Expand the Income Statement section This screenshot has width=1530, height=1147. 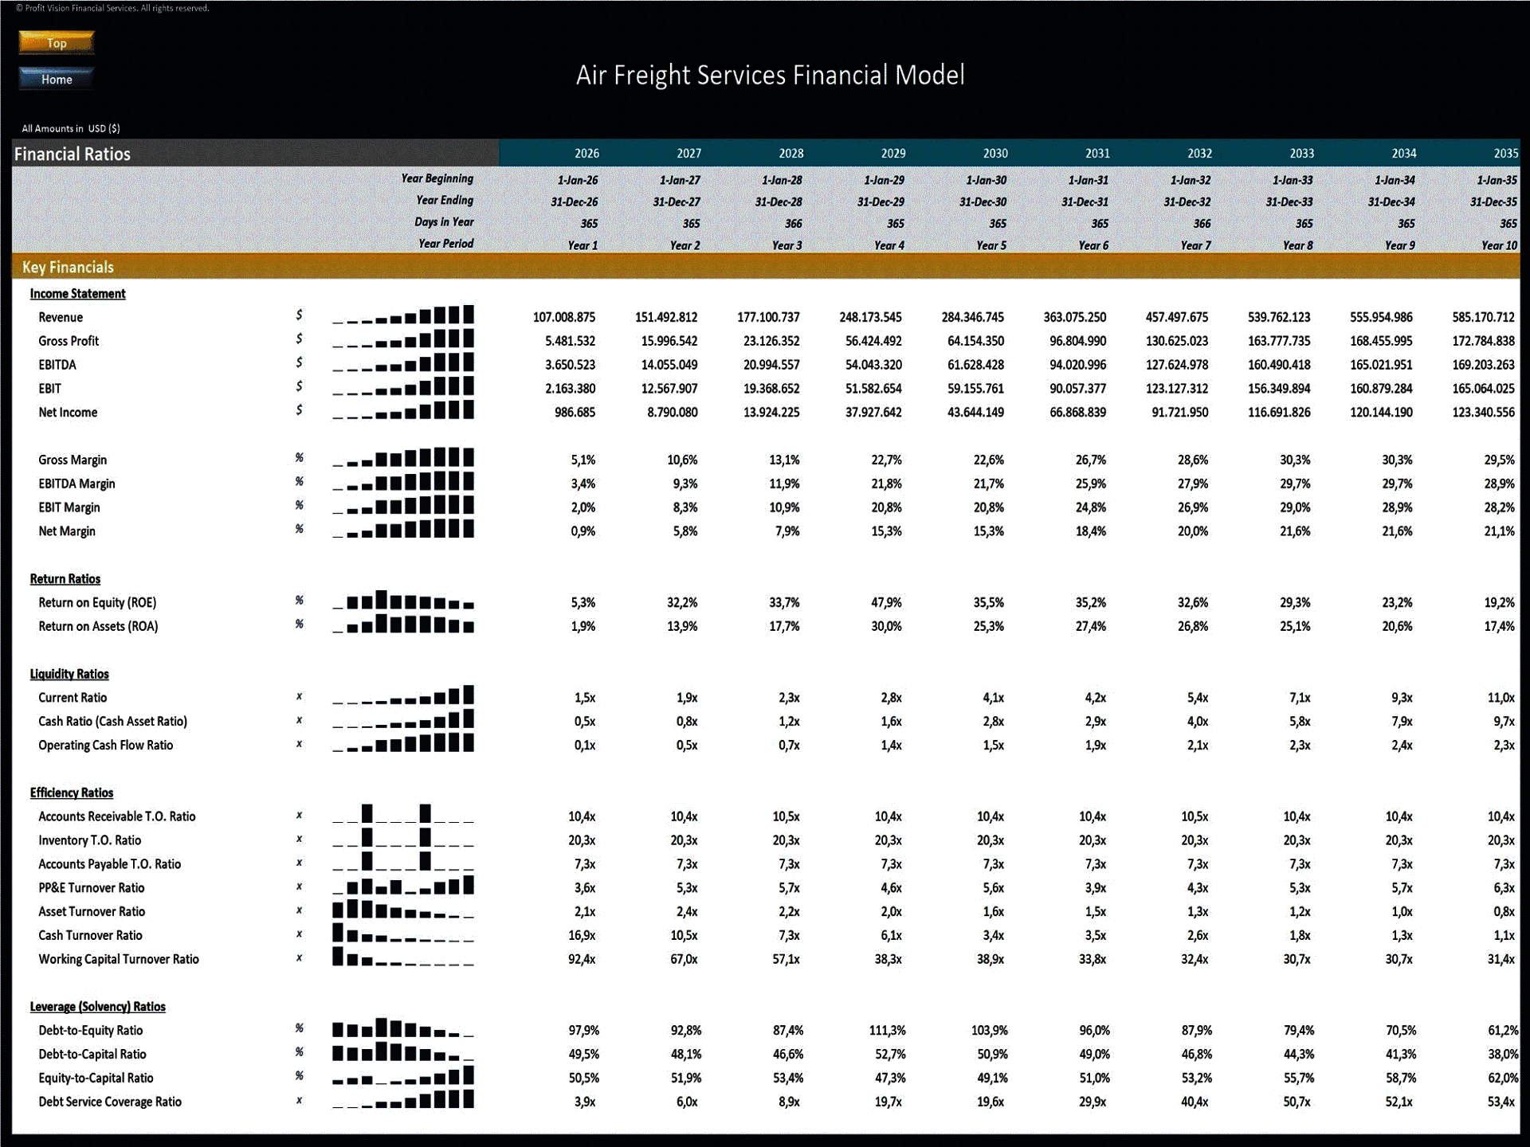[x=76, y=293]
